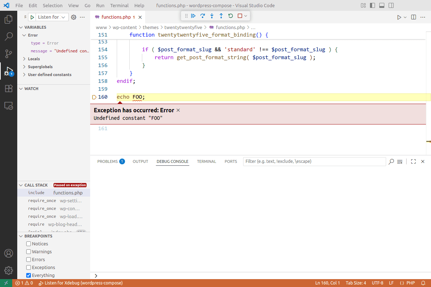Uncheck the Everything breakpoint checkbox

pos(29,275)
